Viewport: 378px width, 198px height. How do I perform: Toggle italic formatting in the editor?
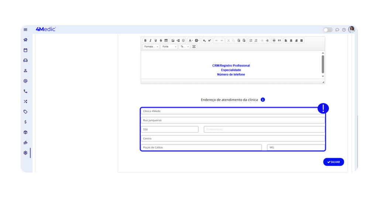coord(150,41)
